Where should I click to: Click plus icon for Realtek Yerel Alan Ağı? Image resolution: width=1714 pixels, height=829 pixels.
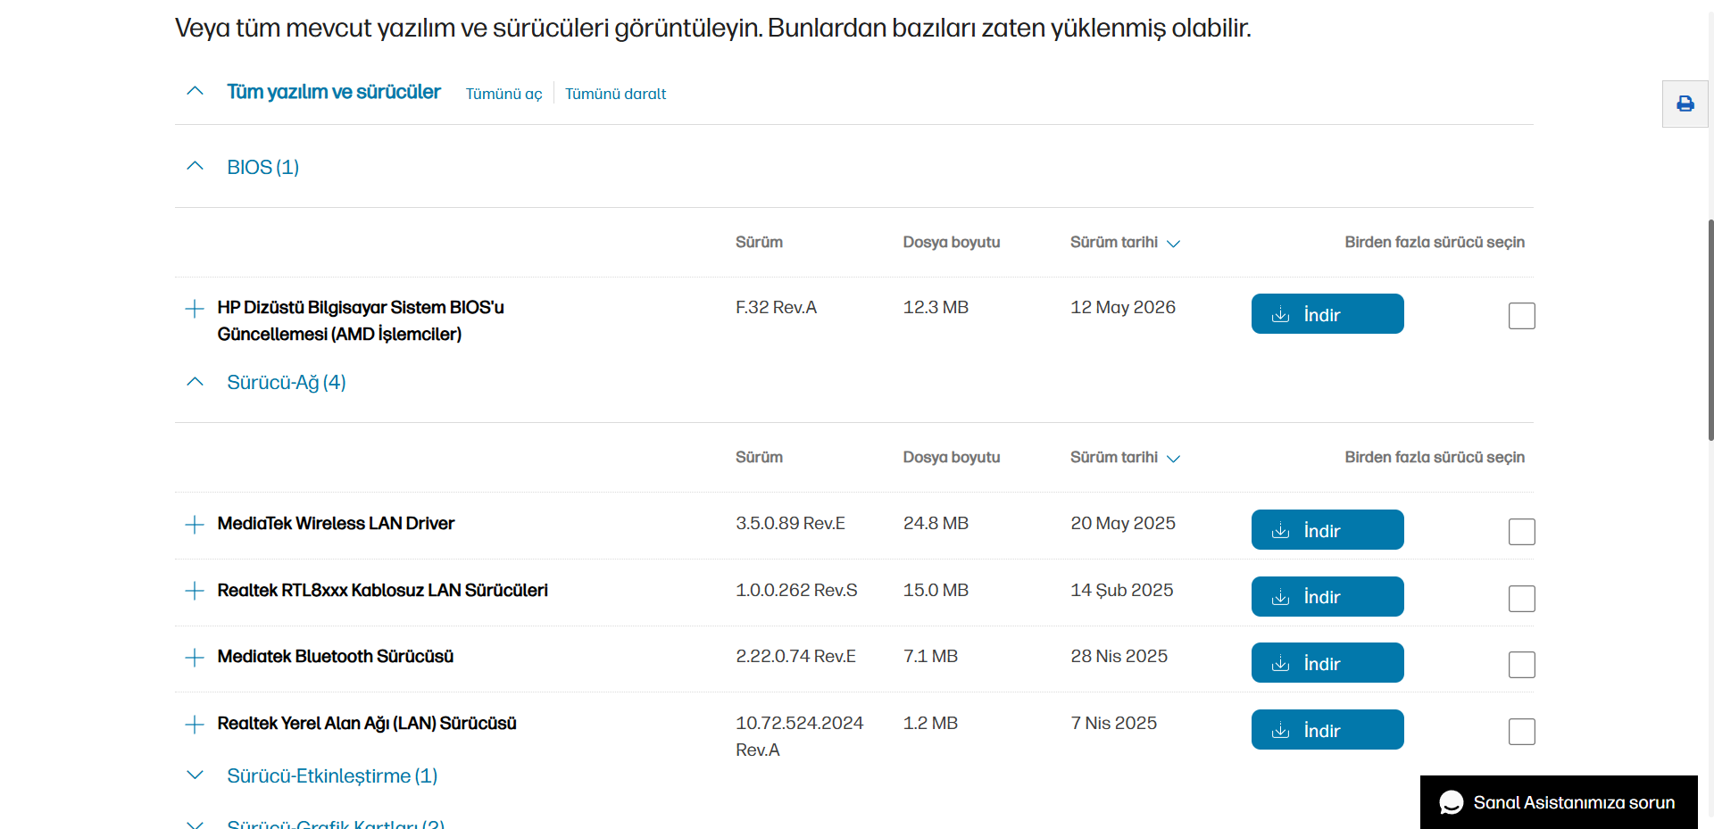(195, 725)
